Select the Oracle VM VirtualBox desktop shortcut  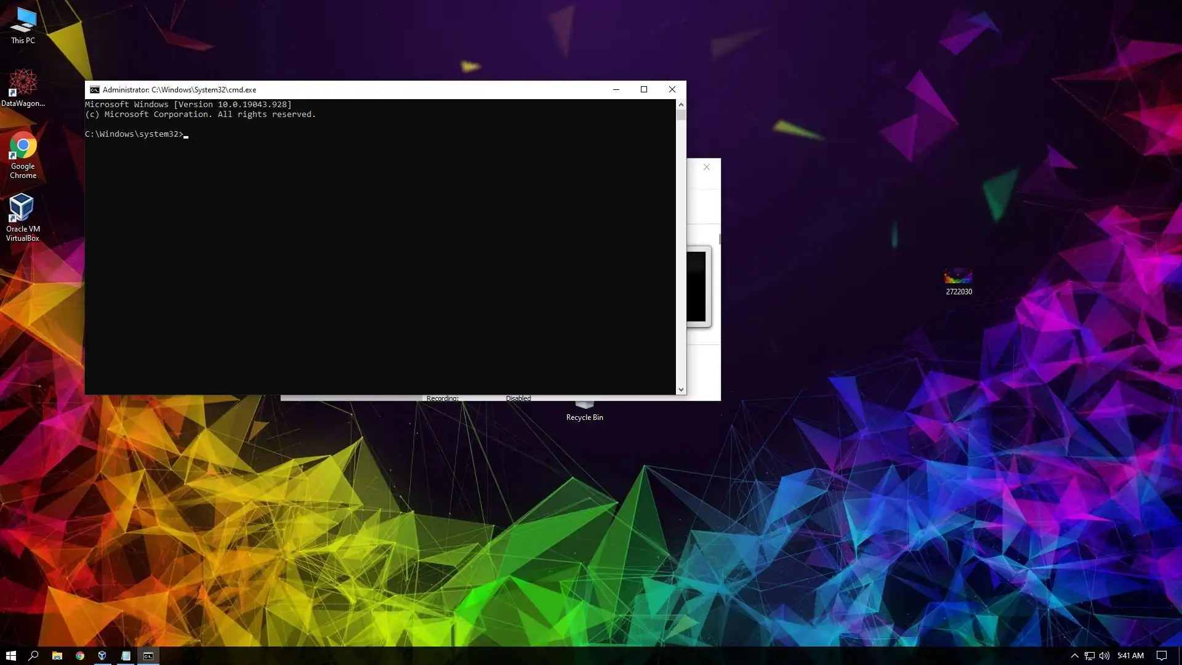click(x=23, y=216)
